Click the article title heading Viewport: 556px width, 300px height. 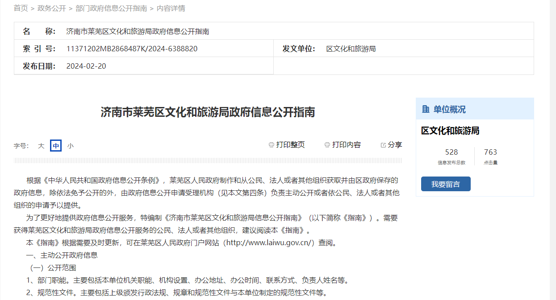[x=208, y=112]
